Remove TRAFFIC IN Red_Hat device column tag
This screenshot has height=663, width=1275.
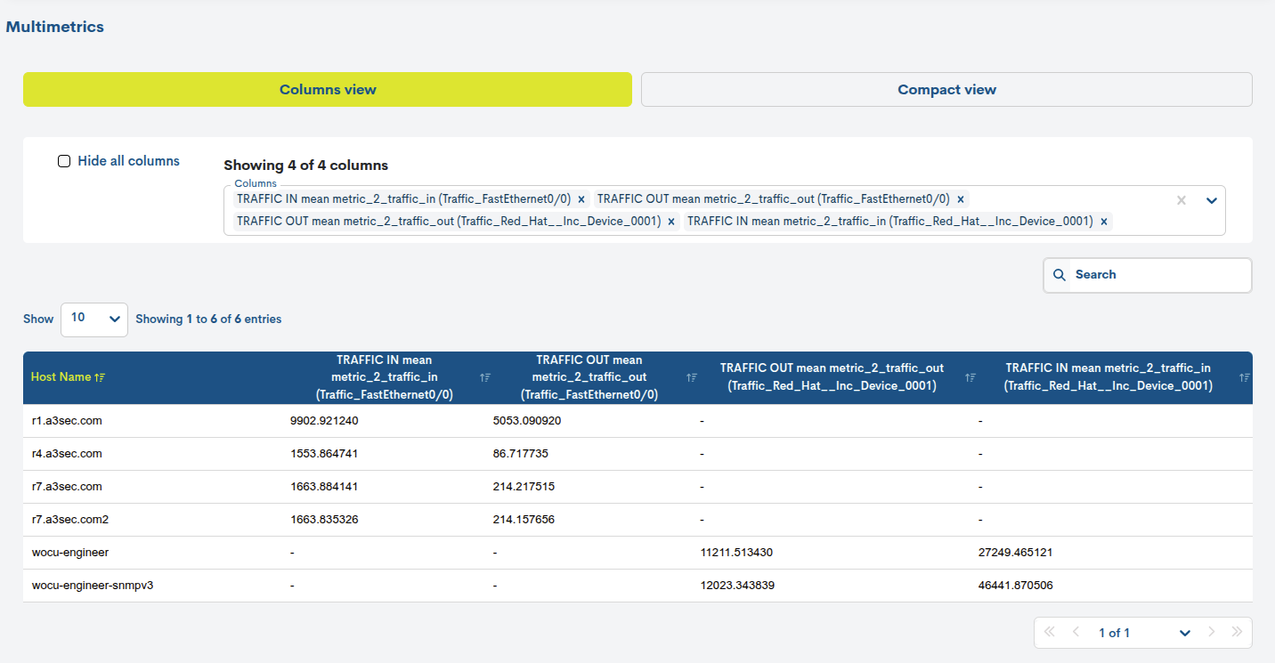click(x=1104, y=222)
